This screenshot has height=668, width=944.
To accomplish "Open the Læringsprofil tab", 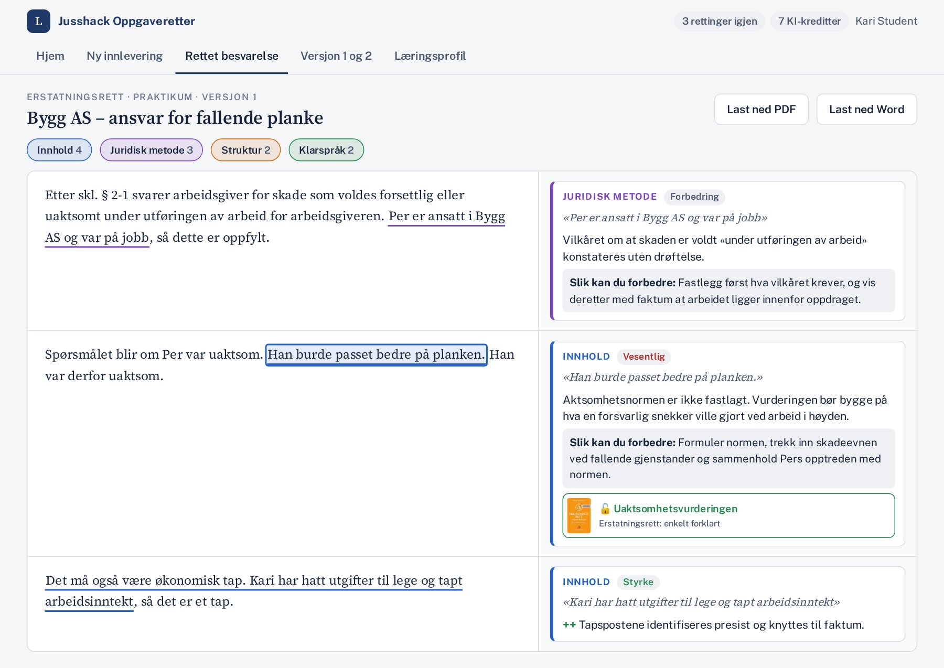I will point(430,56).
